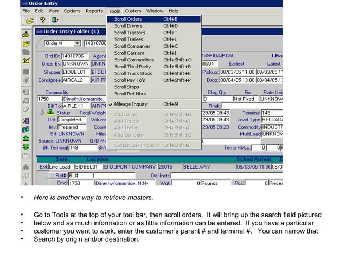Choose Scroll Companies menu entry
The image size is (346, 259).
(x=154, y=47)
